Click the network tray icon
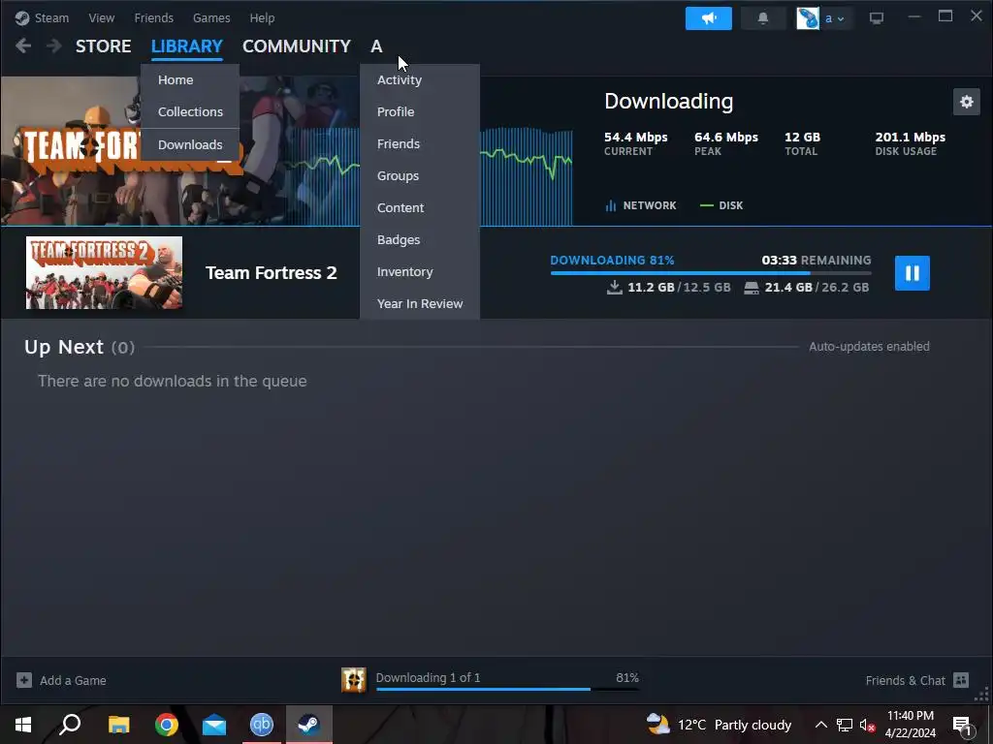 pos(845,725)
